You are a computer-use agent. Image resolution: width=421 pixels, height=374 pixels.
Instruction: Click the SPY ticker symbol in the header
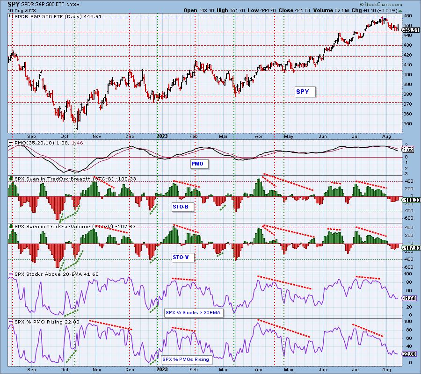coord(13,4)
